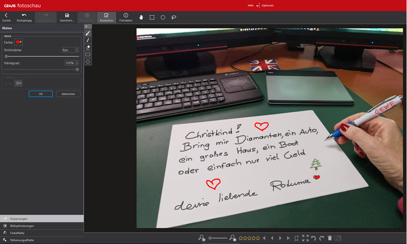Choose the rectangle shape tool
407x244 pixels.
point(88,54)
